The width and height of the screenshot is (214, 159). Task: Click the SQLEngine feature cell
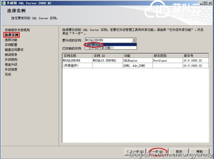138,60
